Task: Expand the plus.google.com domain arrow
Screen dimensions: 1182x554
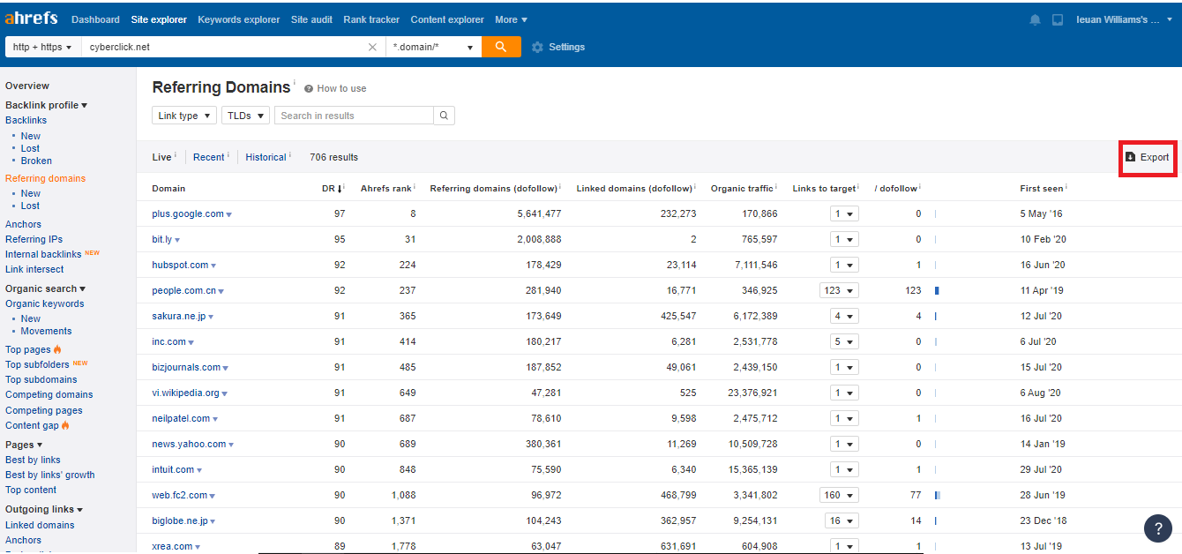Action: pos(228,214)
